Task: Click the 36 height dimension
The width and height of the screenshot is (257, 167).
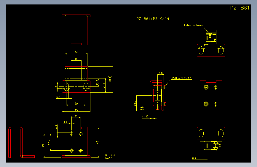Action: 43,146
